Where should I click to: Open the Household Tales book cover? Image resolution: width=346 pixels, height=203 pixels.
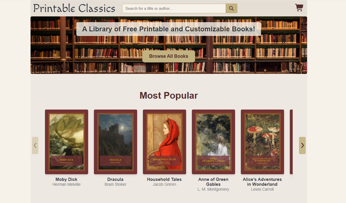click(165, 142)
